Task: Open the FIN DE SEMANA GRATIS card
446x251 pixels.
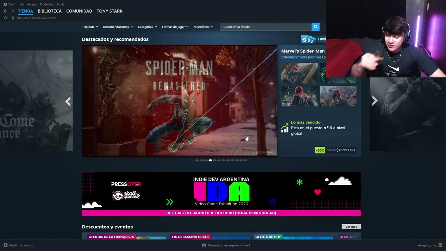Action: [x=210, y=237]
